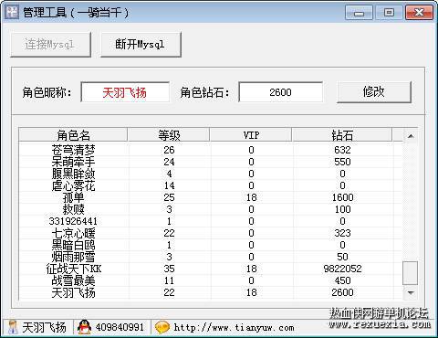Minimize the 管理工具 window
The image size is (438, 338).
point(359,13)
